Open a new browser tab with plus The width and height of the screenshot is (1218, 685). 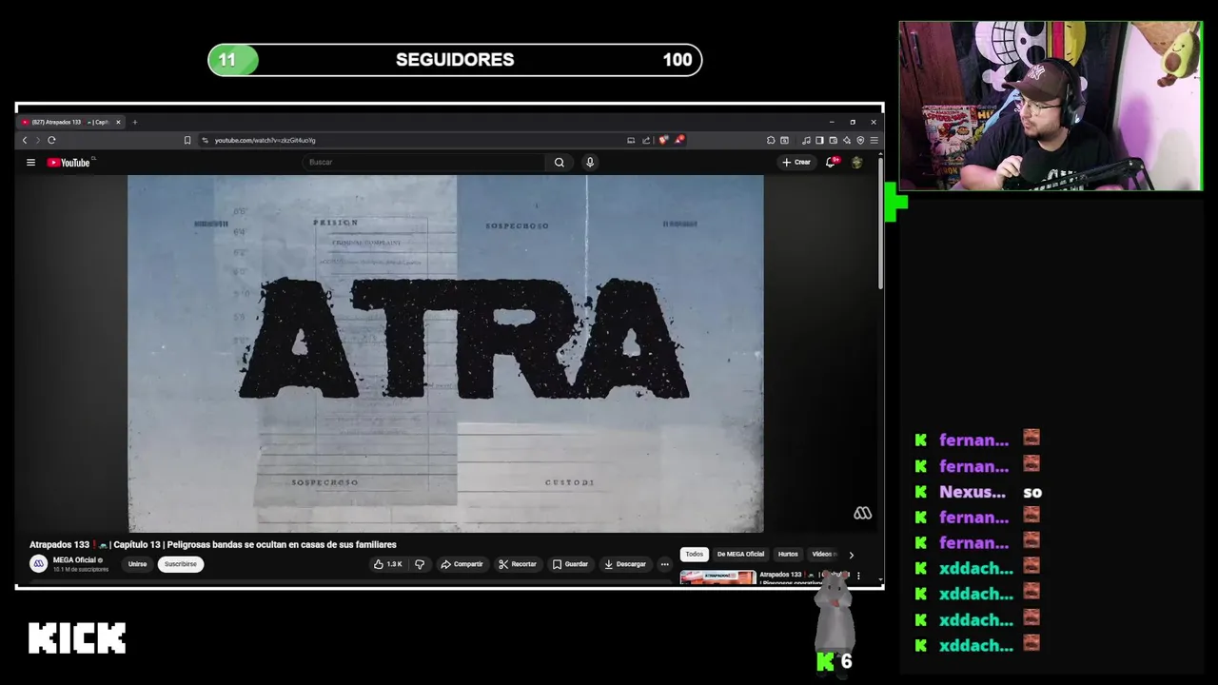pos(135,122)
